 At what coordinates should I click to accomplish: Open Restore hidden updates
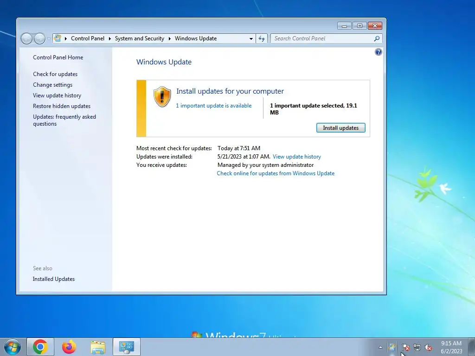62,106
